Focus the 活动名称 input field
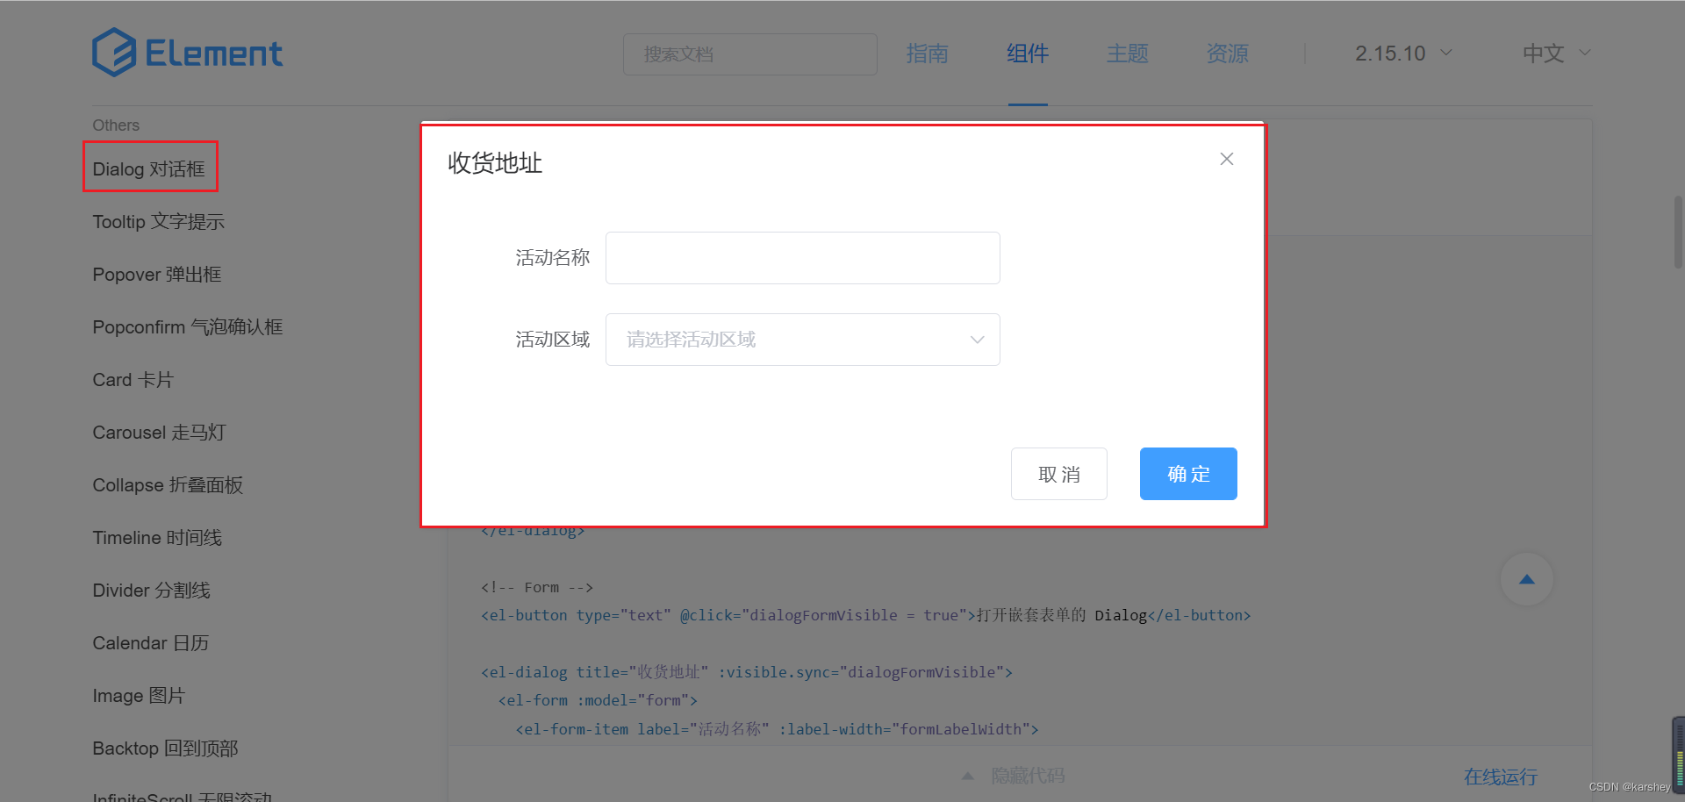Viewport: 1685px width, 802px height. 803,258
